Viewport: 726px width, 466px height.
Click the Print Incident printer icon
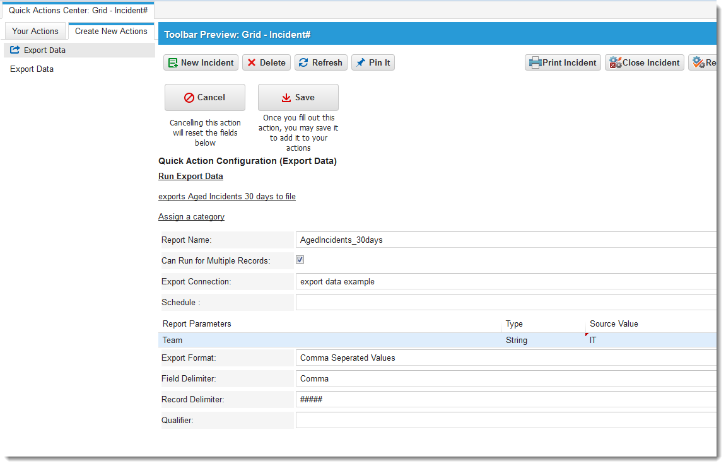[535, 62]
